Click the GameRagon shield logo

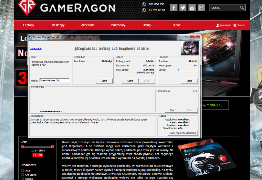pyautogui.click(x=27, y=7)
